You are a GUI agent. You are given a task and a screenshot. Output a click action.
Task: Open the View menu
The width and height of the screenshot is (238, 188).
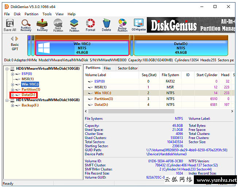[59, 14]
